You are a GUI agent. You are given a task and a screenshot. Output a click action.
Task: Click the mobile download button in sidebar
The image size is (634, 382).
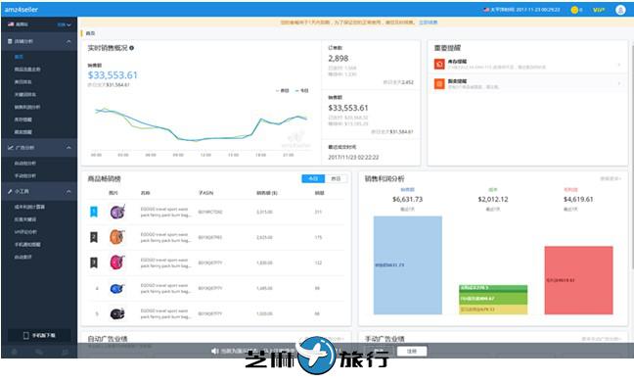[x=39, y=335]
